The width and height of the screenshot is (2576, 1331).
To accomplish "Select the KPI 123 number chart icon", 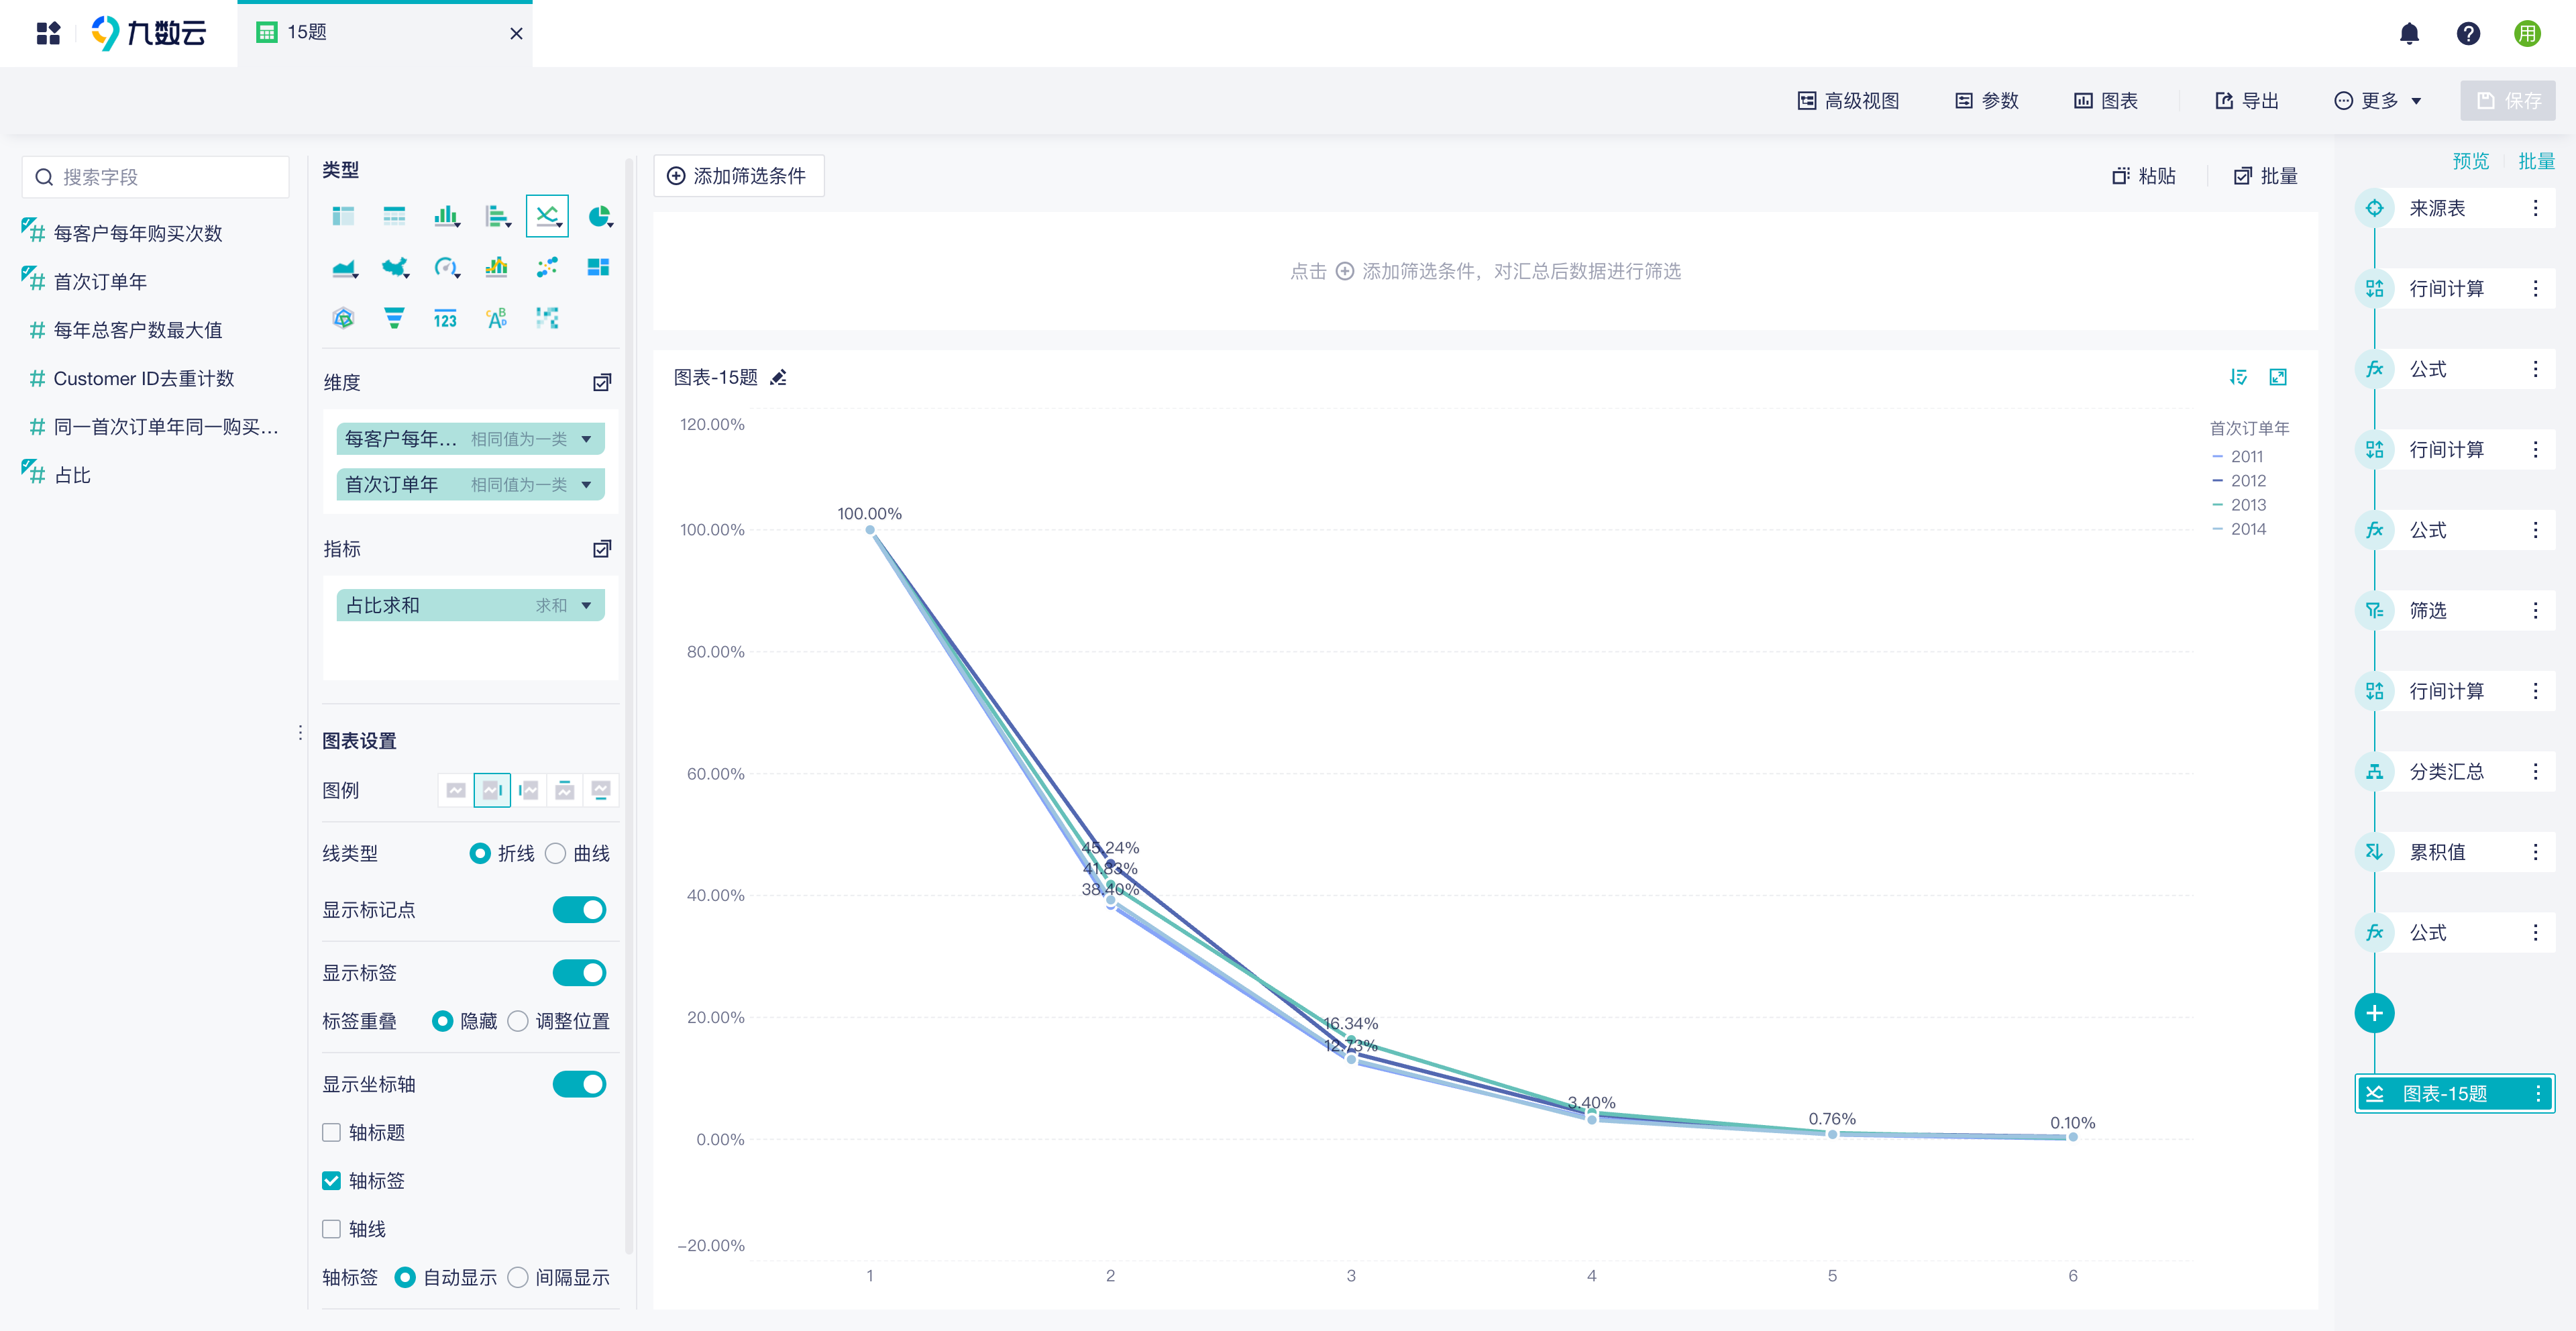I will tap(445, 318).
